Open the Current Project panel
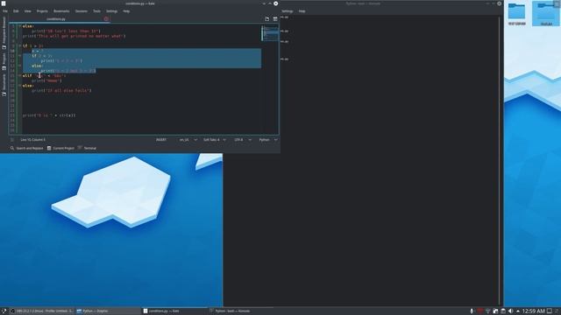561x315 pixels. (60, 148)
